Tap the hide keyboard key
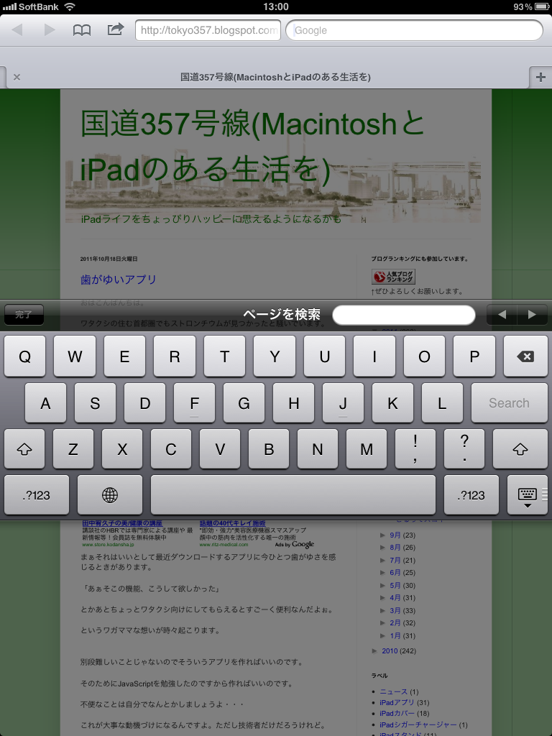This screenshot has width=552, height=736. pyautogui.click(x=527, y=495)
